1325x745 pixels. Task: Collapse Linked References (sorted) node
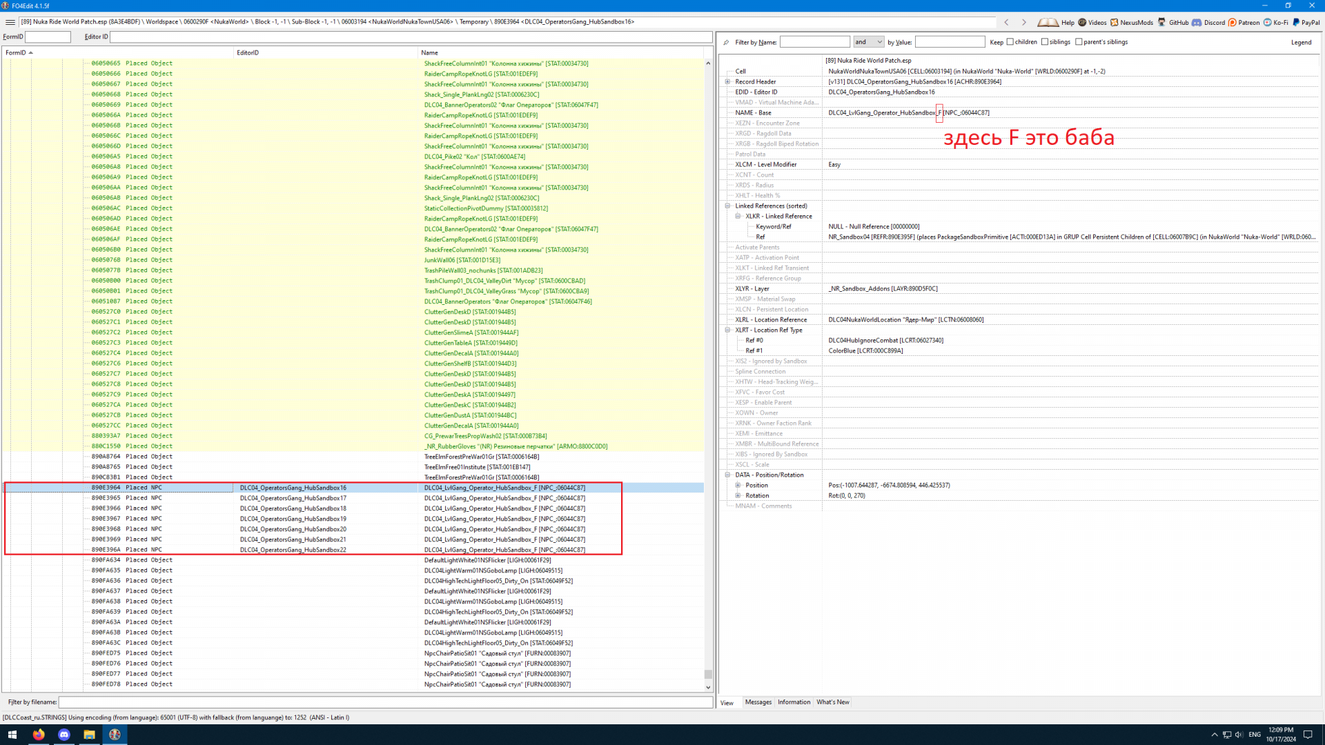(x=727, y=206)
